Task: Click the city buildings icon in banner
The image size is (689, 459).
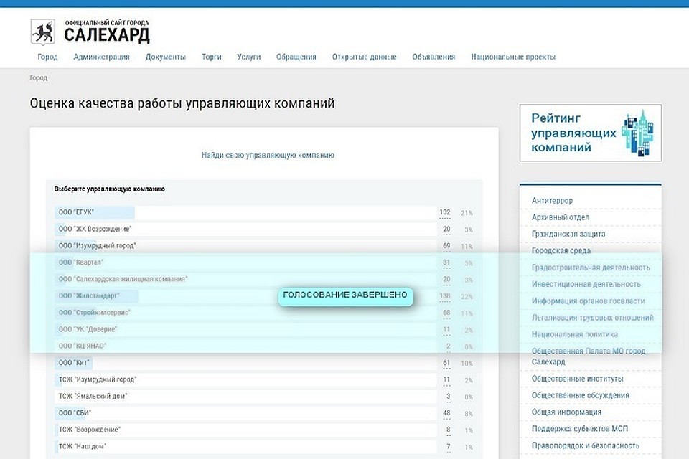Action: click(637, 133)
